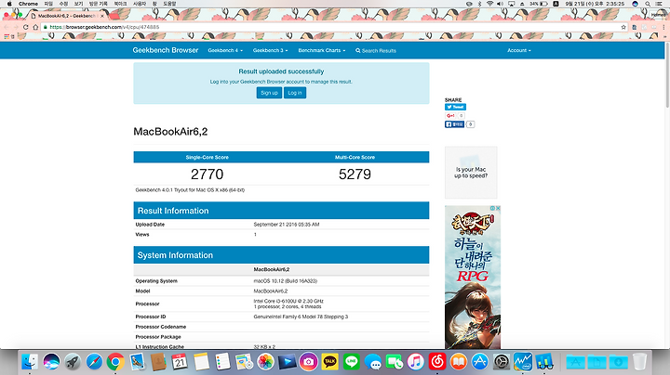Screen dimensions: 670x375
Task: Click the page vertical scrollbar
Action: (x=667, y=75)
